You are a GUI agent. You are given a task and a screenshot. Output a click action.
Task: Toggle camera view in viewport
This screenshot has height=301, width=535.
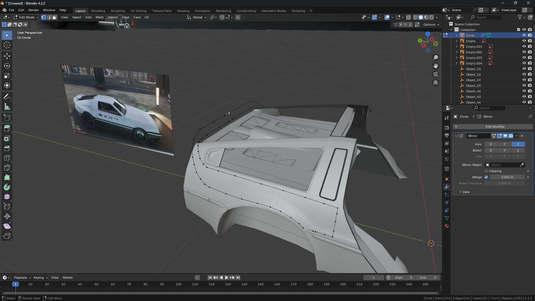coord(435,74)
